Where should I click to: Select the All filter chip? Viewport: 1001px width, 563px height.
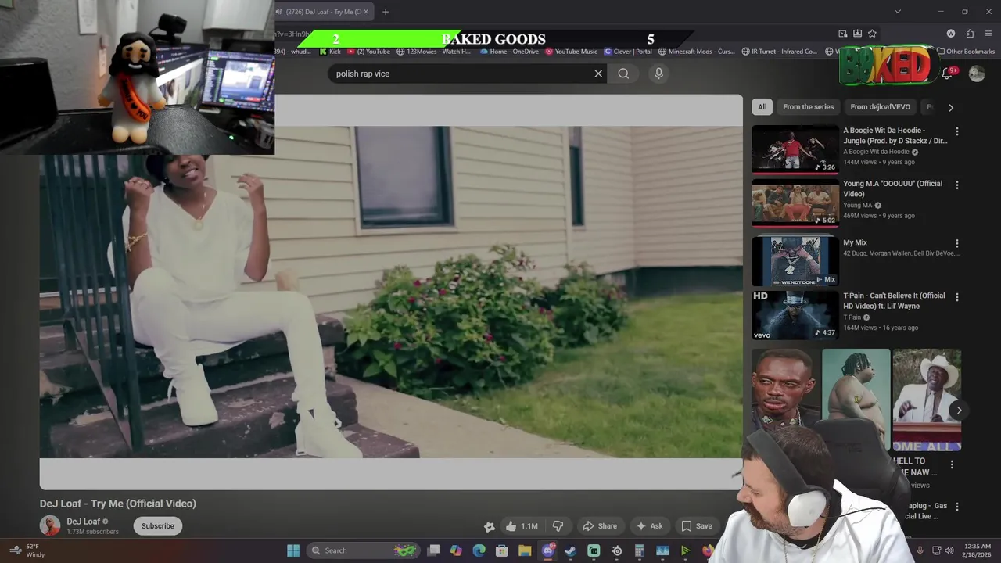pyautogui.click(x=762, y=107)
